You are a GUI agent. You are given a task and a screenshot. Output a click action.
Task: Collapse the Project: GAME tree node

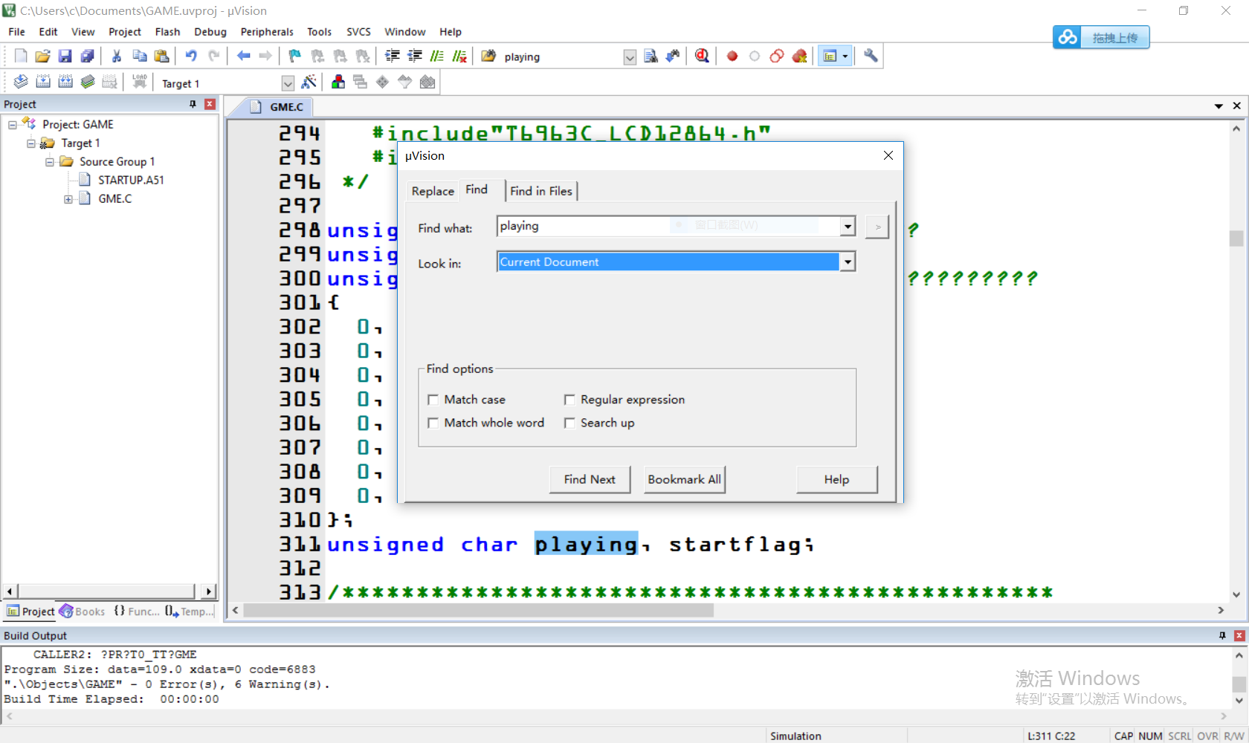(x=13, y=125)
